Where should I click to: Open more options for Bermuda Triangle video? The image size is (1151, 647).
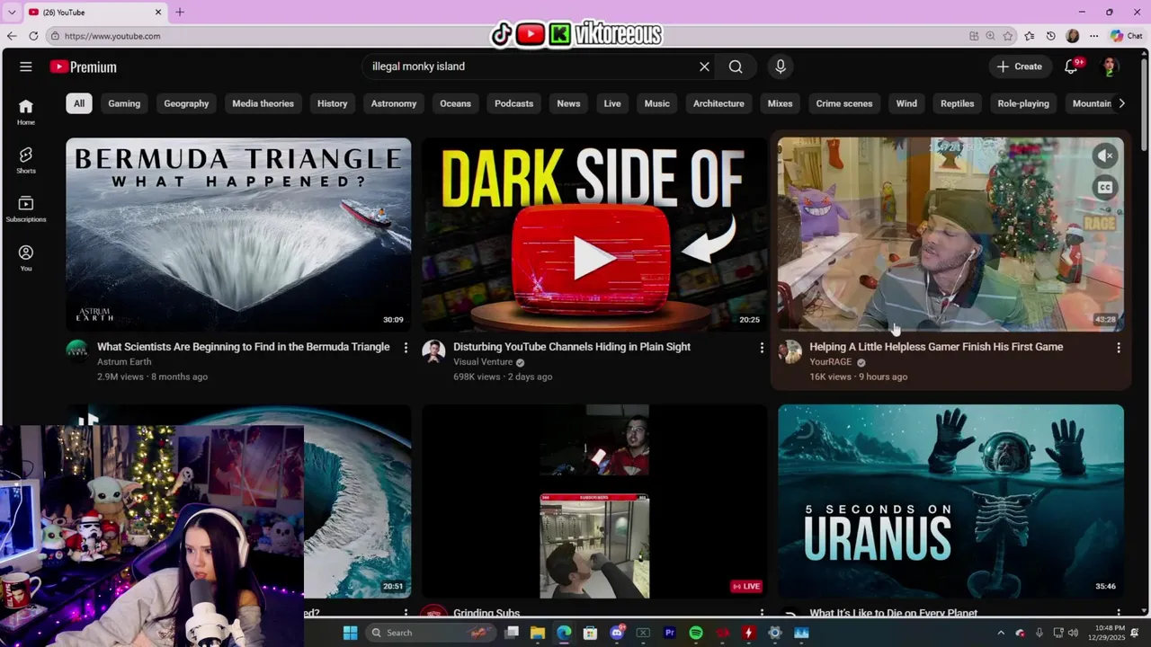coord(406,347)
